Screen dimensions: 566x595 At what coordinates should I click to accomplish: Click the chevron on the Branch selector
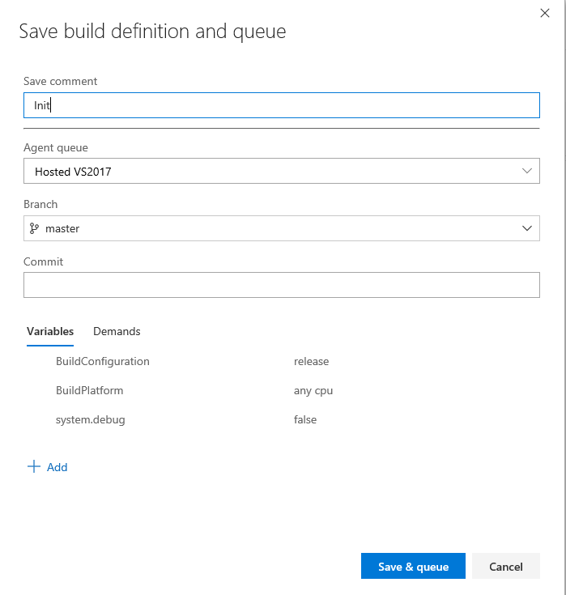(x=527, y=228)
